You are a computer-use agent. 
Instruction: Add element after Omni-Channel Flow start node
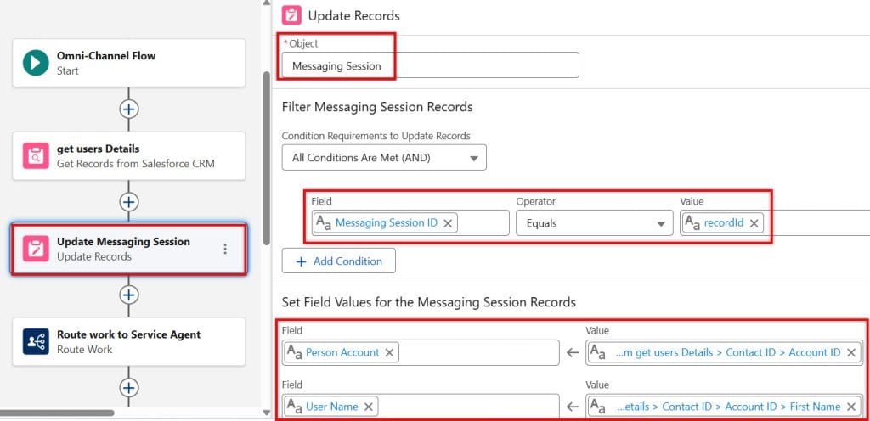(x=129, y=109)
